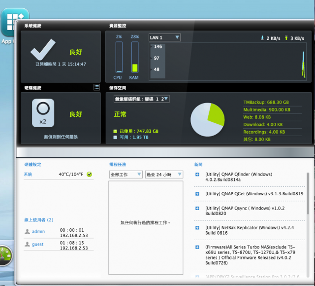Click the upload speed arrow icon
This screenshot has height=286, width=315.
tap(286, 38)
